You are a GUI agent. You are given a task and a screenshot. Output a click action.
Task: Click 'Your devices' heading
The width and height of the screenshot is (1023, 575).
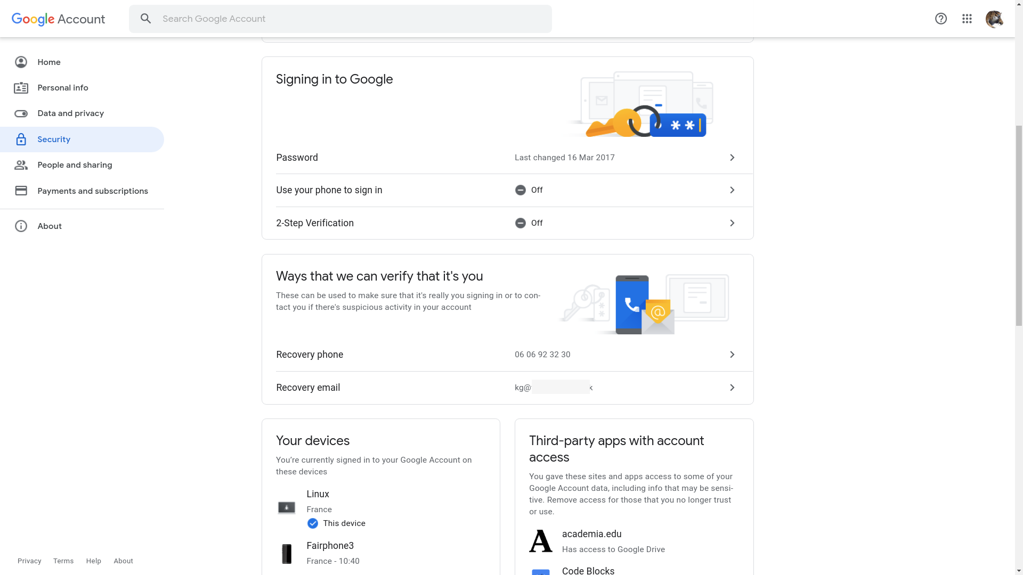313,441
